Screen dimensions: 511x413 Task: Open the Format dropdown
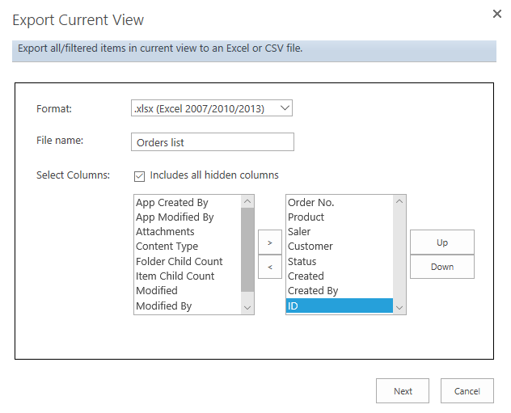tap(212, 108)
